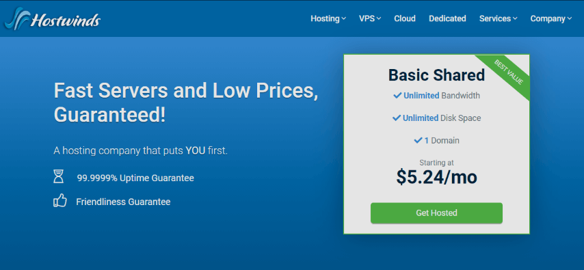Click the 99.9999% Uptime Guarantee text
Viewport: 584px width, 270px height.
135,178
